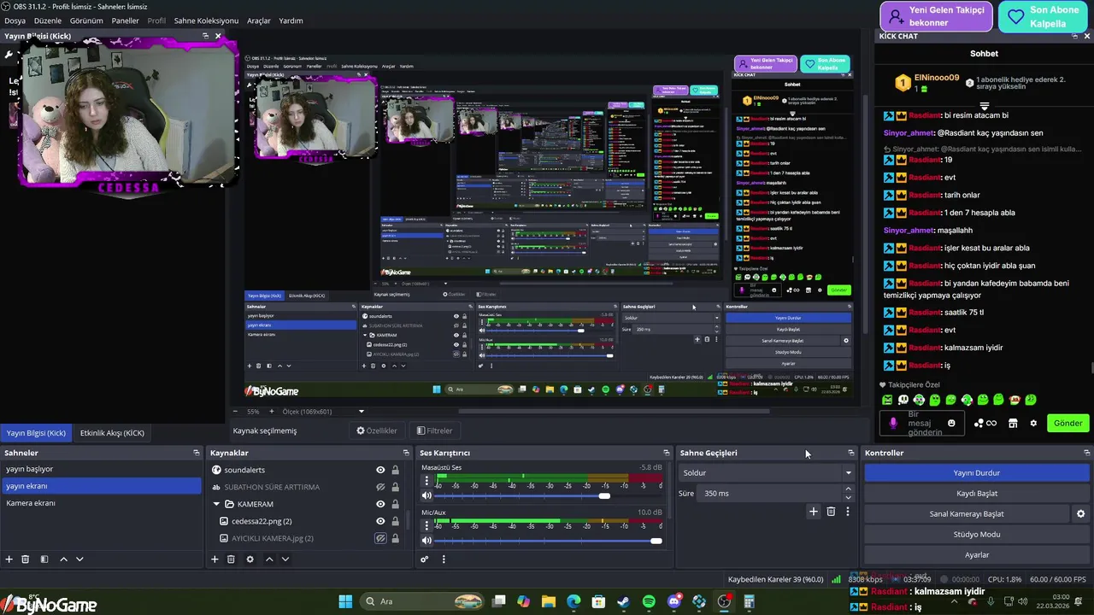Screen dimensions: 1094x615
Task: Show AYICIKLI KAMERA.jpg (2) source
Action: click(x=380, y=538)
